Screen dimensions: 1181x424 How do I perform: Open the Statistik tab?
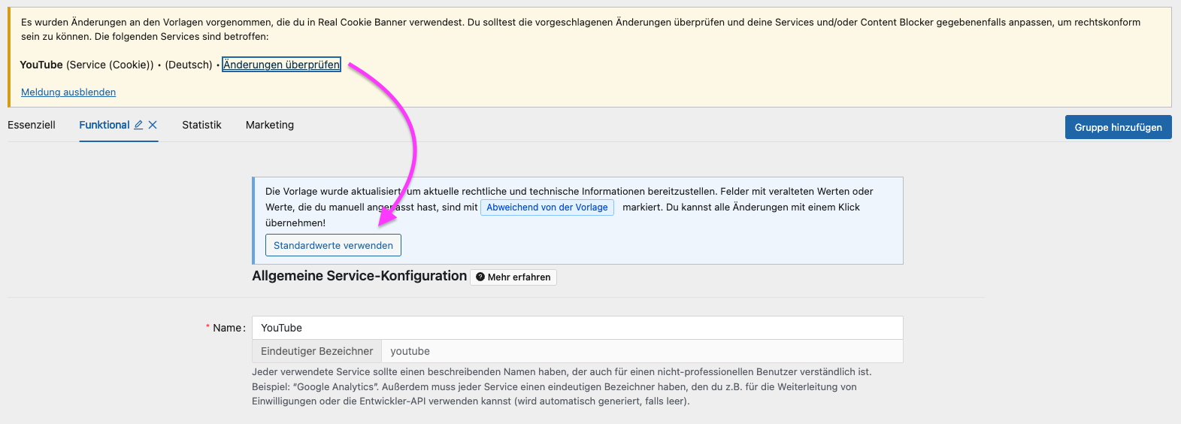pyautogui.click(x=201, y=125)
